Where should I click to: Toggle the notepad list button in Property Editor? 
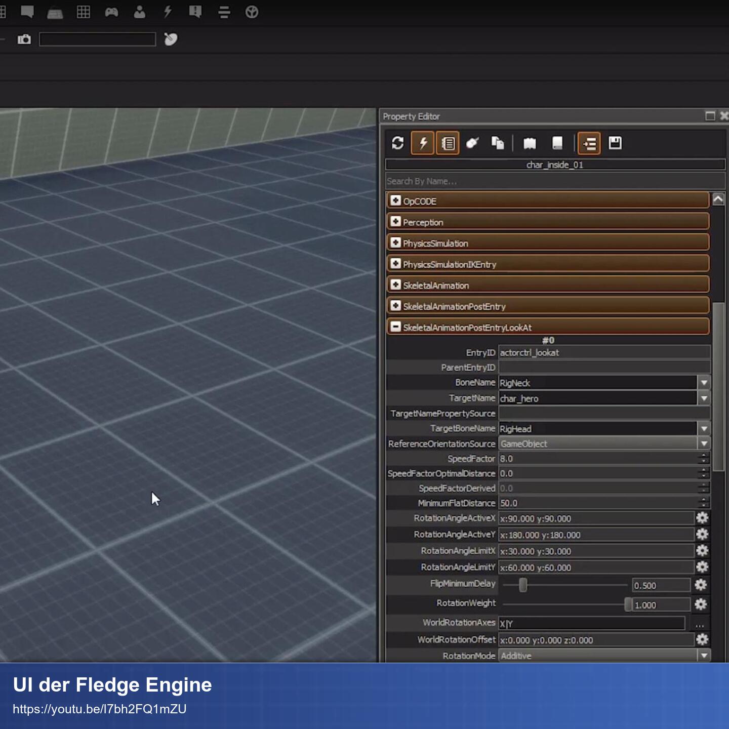[448, 143]
